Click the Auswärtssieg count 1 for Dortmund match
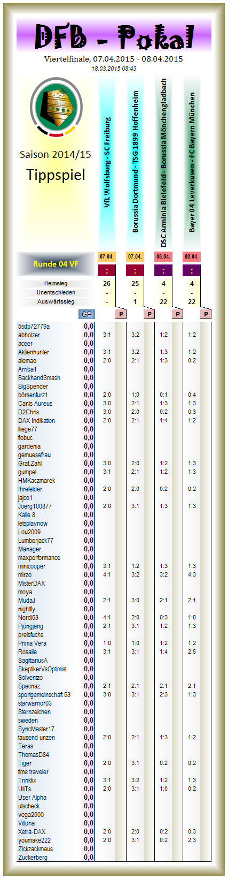 pos(135,301)
